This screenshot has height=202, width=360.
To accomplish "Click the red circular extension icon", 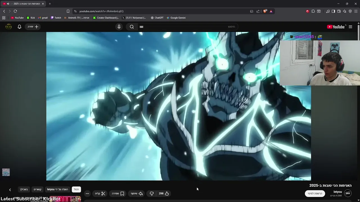I will (307, 11).
